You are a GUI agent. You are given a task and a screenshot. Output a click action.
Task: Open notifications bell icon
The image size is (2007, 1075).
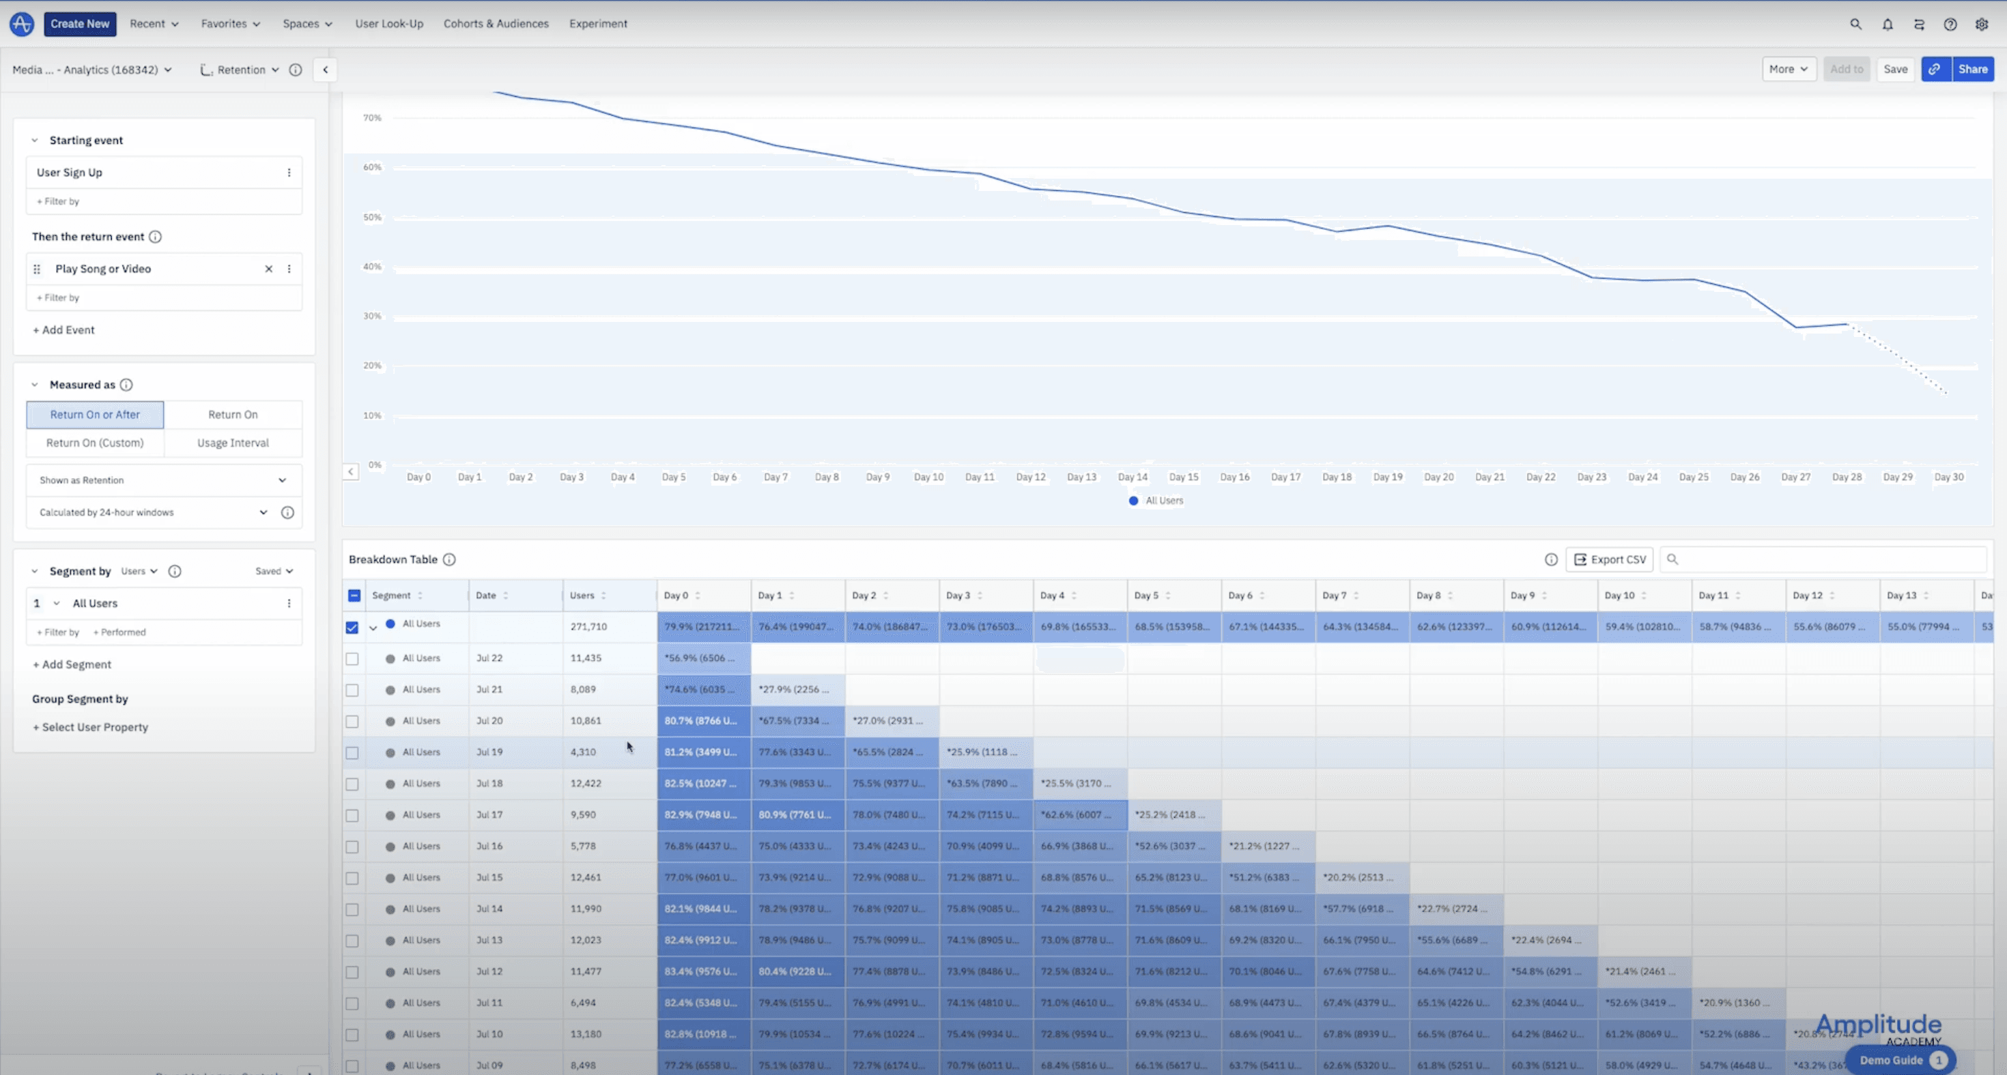[1887, 24]
